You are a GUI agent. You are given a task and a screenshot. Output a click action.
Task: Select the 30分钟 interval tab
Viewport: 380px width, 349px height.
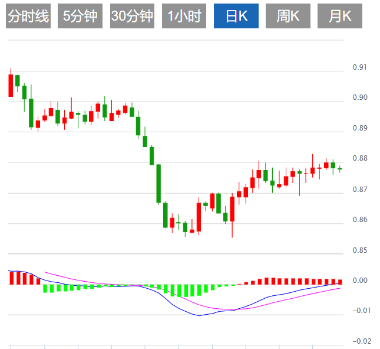132,16
